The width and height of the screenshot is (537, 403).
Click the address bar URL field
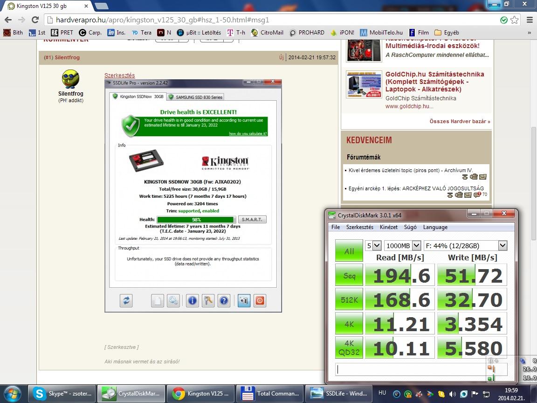[x=274, y=20]
